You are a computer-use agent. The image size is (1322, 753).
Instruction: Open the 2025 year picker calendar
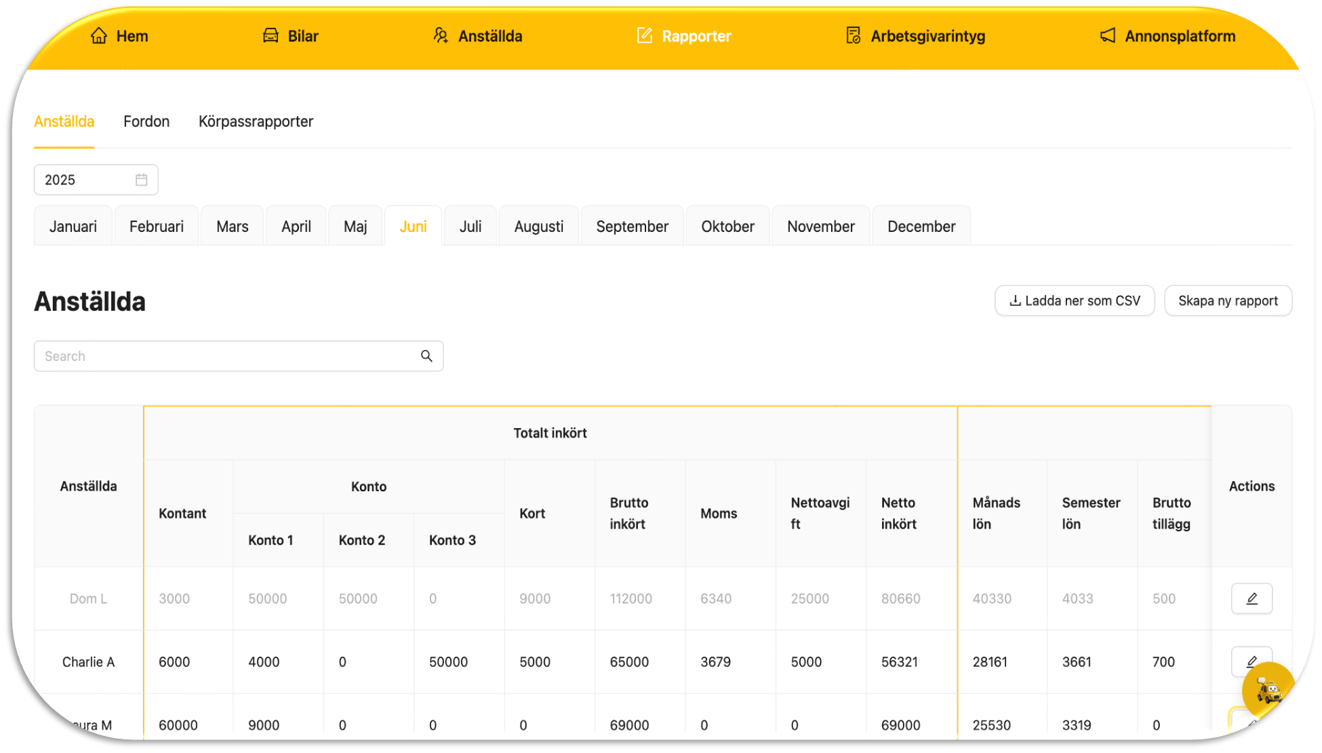[x=141, y=180]
